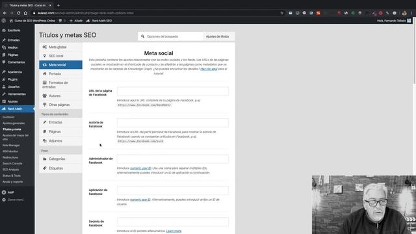
Task: Open the Learn more link
Action: point(174,231)
